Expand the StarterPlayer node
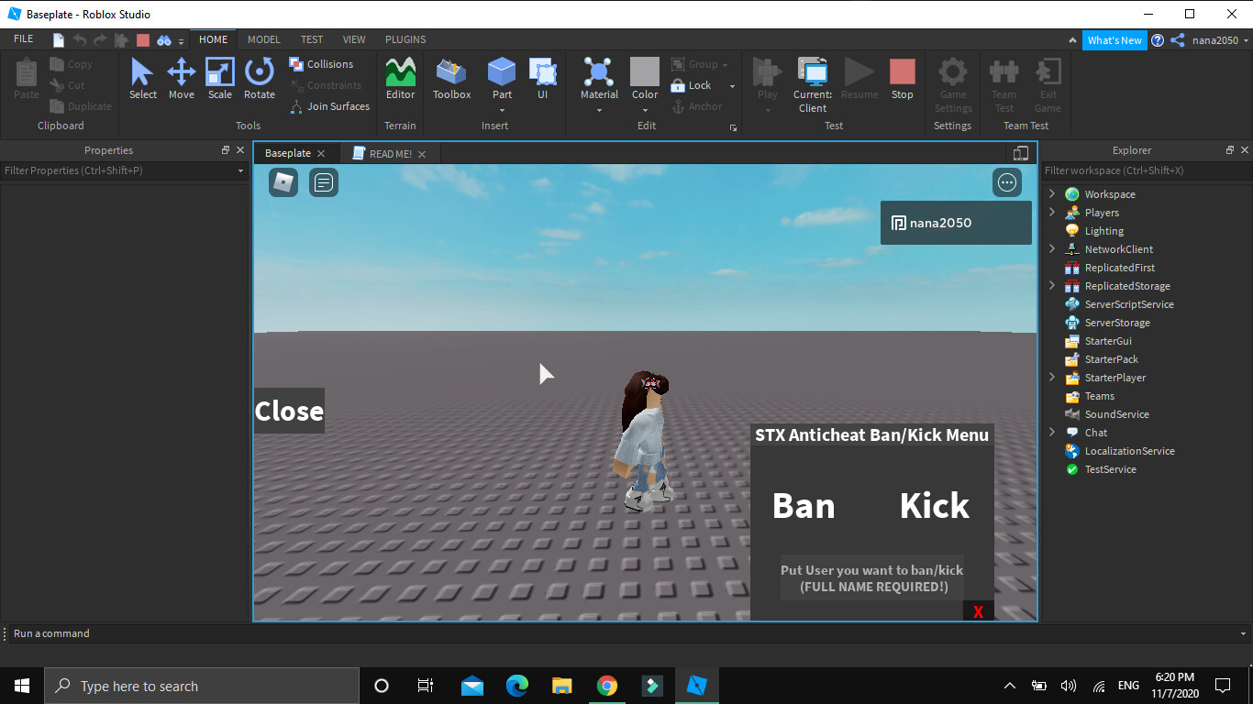Viewport: 1253px width, 704px height. pos(1052,378)
